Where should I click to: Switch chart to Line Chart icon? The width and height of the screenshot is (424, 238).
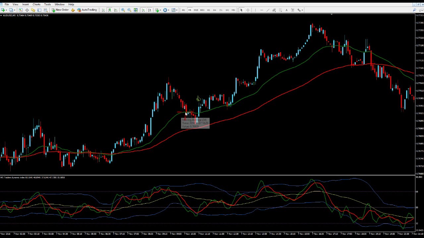point(116,10)
